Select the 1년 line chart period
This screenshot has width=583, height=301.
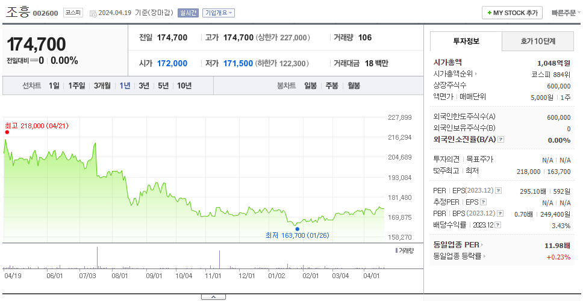tap(125, 86)
